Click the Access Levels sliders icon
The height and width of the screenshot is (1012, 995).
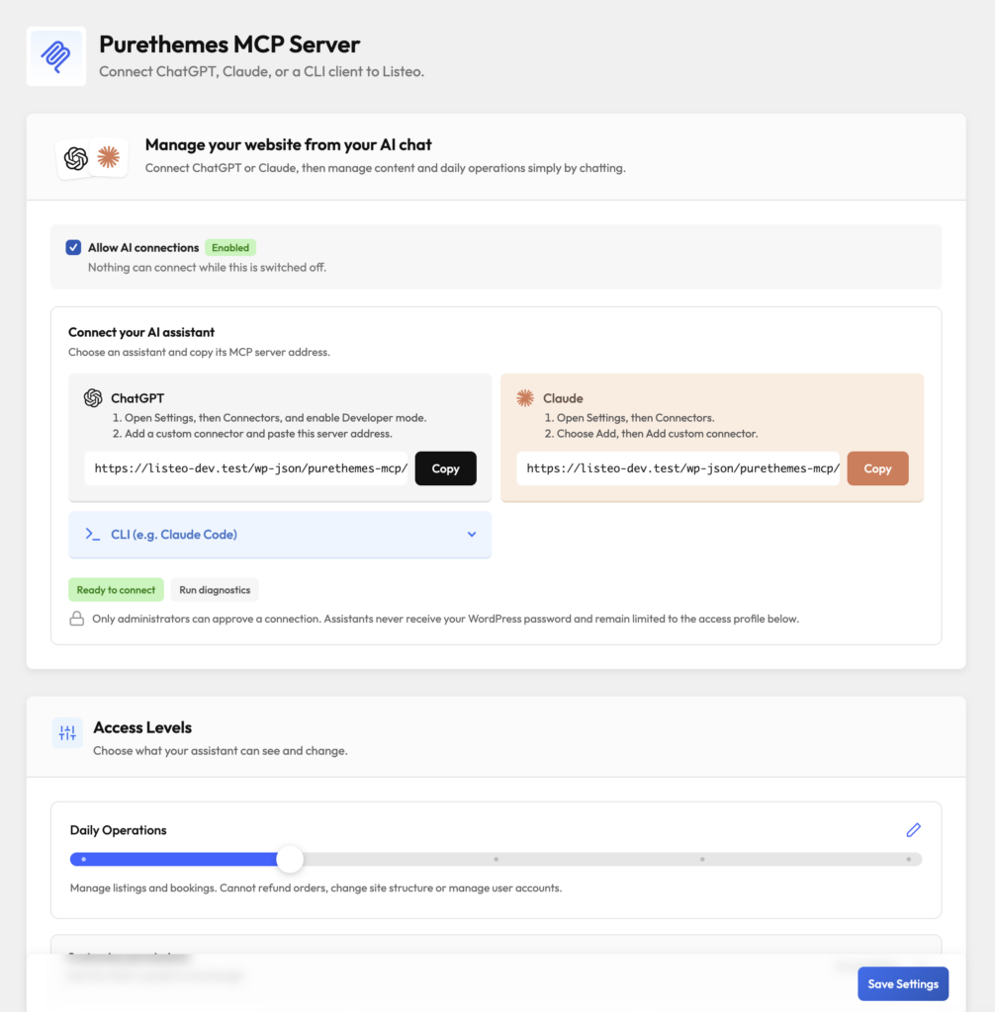[x=67, y=732]
